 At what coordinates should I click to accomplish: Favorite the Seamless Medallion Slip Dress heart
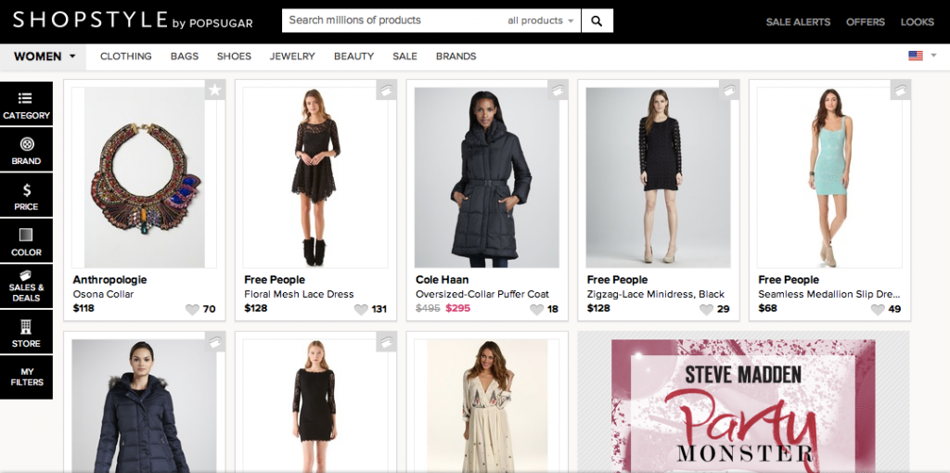point(878,310)
